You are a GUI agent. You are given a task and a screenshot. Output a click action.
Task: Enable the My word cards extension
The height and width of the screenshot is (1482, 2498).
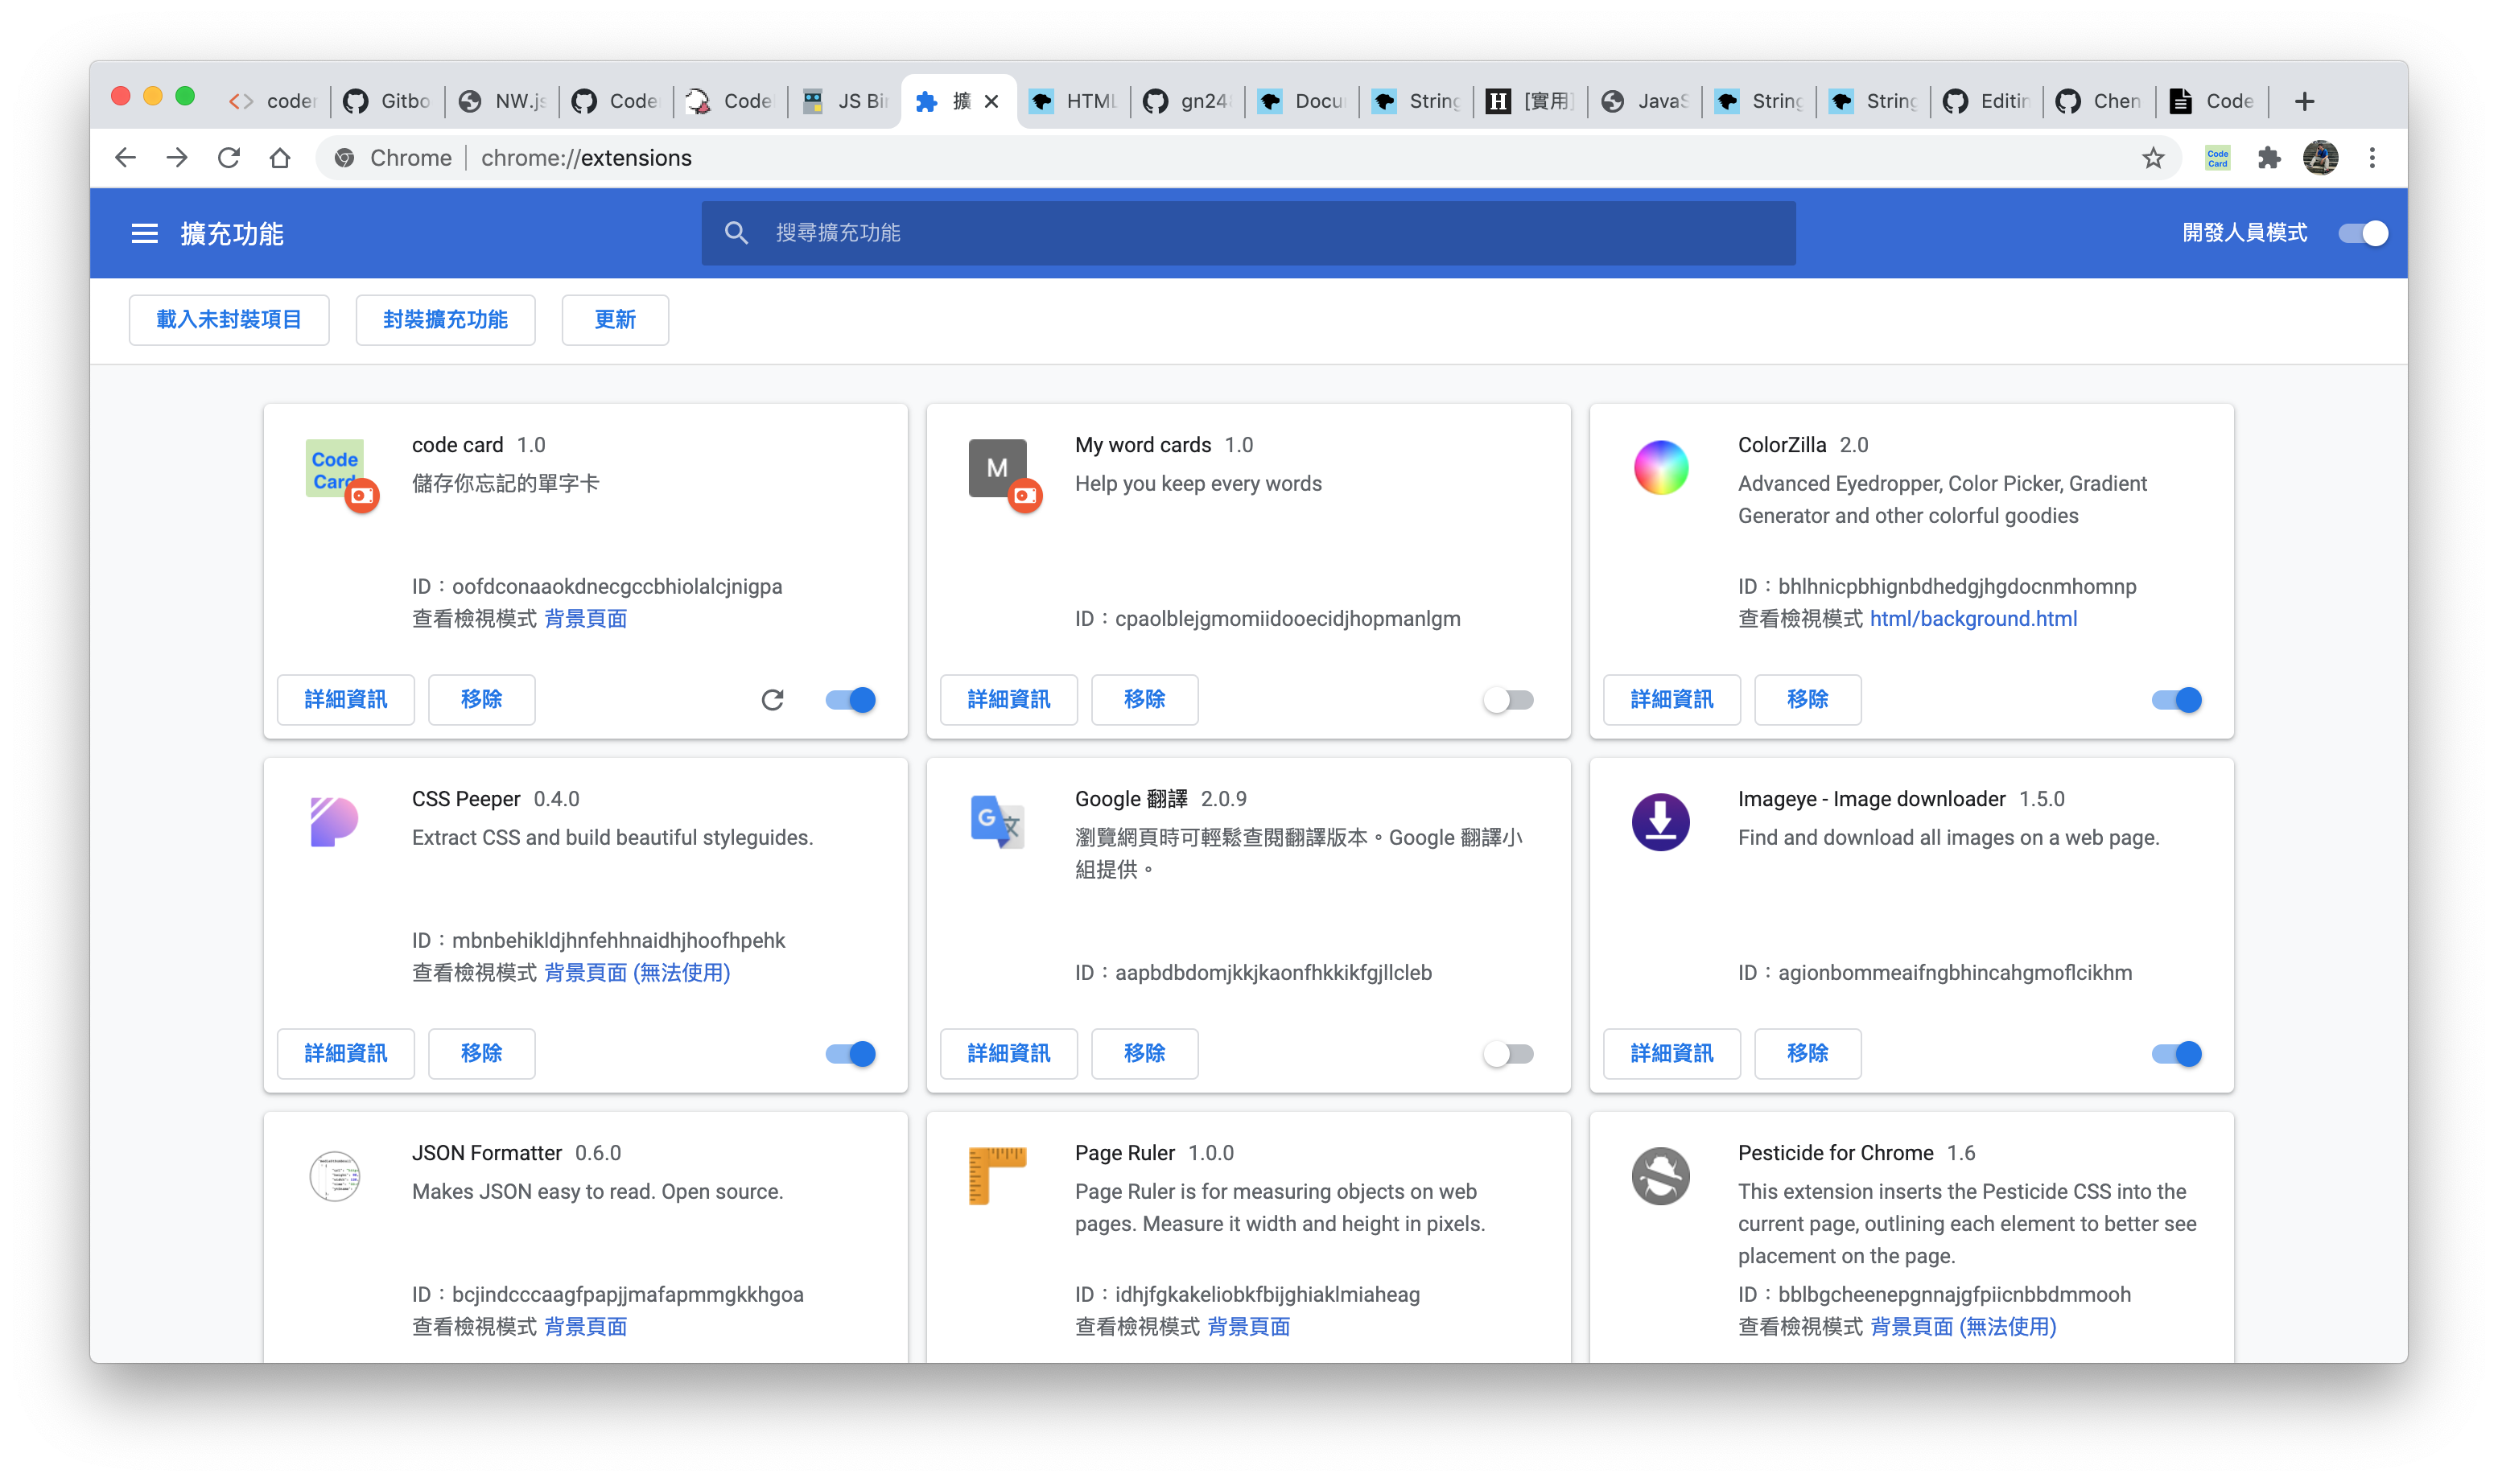1508,700
